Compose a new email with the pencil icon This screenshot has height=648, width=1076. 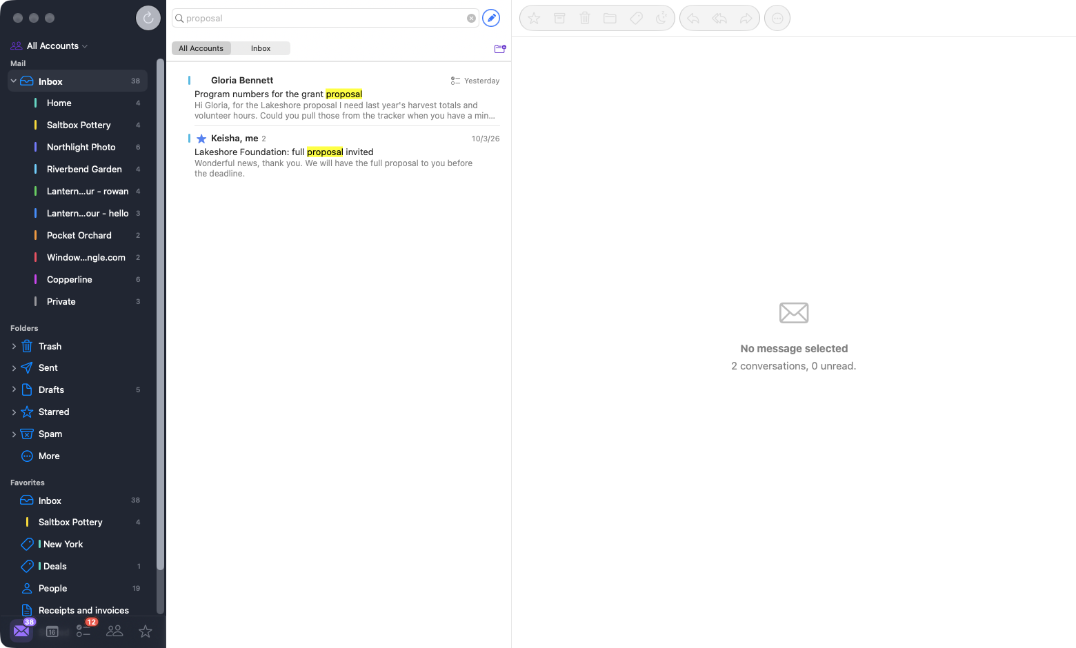(x=491, y=18)
